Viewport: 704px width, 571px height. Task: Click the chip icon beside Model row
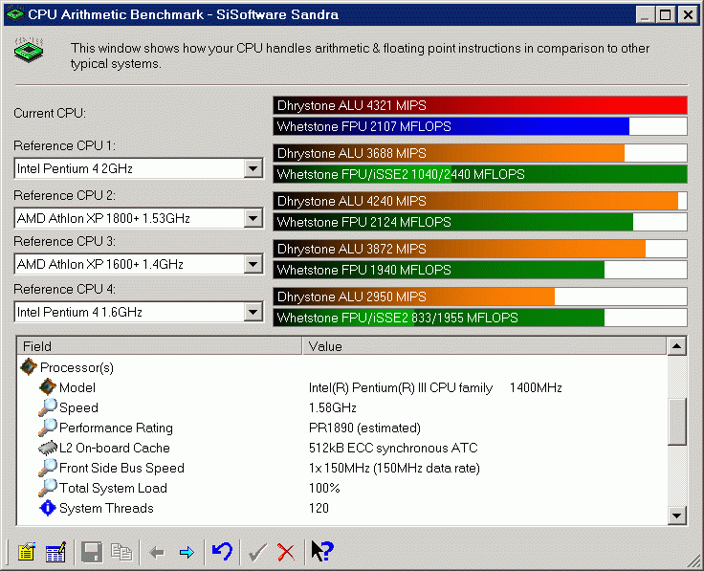(x=48, y=387)
